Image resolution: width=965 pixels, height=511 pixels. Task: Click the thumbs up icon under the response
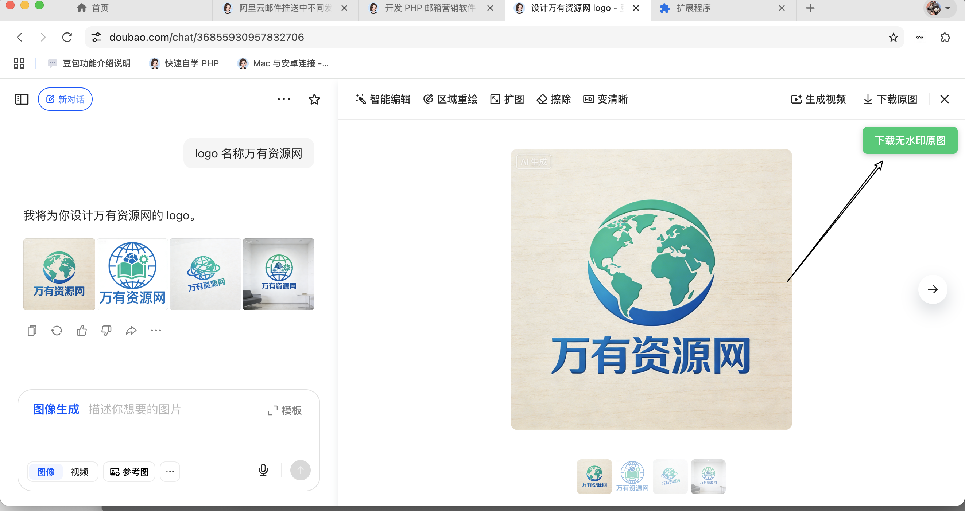pos(82,331)
